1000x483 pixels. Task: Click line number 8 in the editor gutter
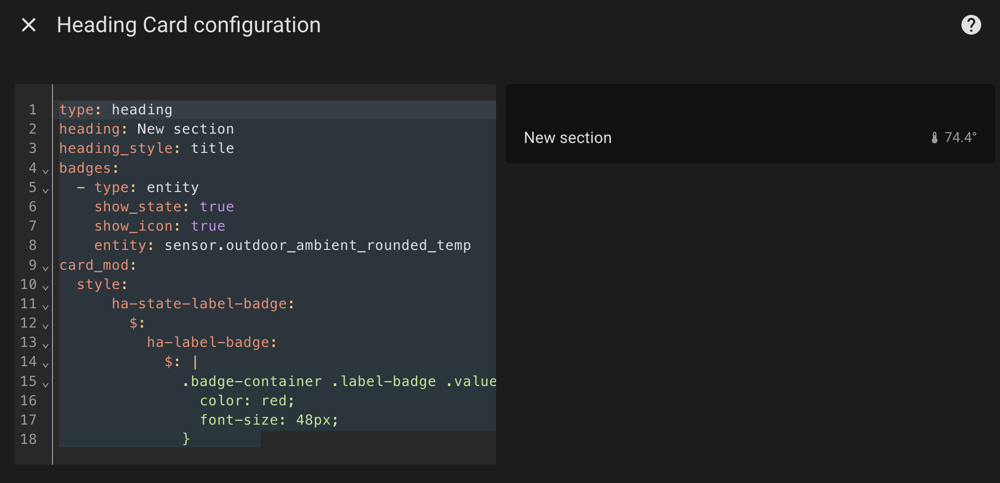(x=32, y=245)
